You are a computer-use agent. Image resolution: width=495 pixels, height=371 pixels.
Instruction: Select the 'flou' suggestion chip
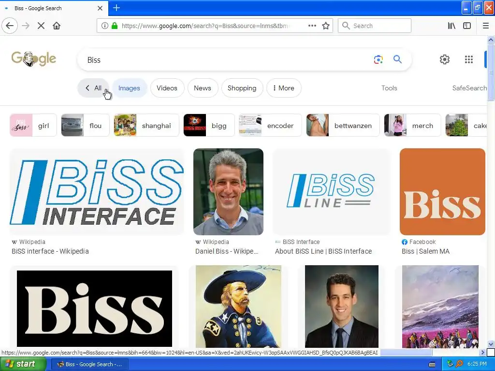85,125
